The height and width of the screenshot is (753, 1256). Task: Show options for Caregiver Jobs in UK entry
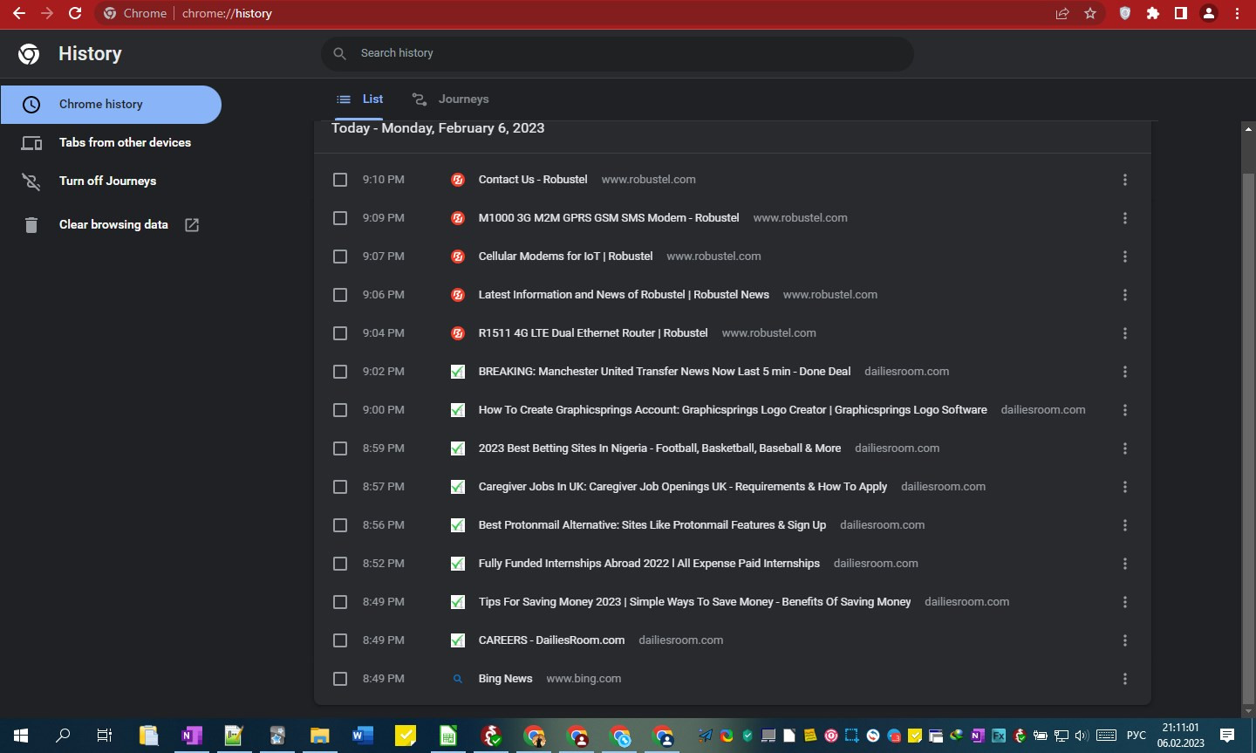click(1125, 487)
